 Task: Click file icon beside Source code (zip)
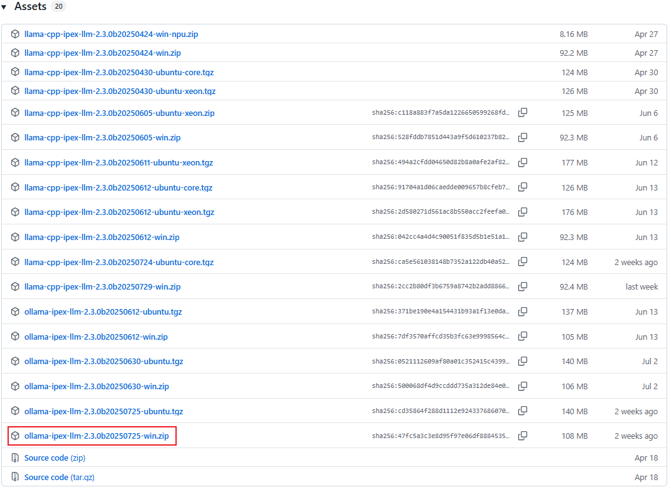(x=15, y=458)
